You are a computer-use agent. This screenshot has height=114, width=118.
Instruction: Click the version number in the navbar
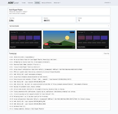(107, 3)
